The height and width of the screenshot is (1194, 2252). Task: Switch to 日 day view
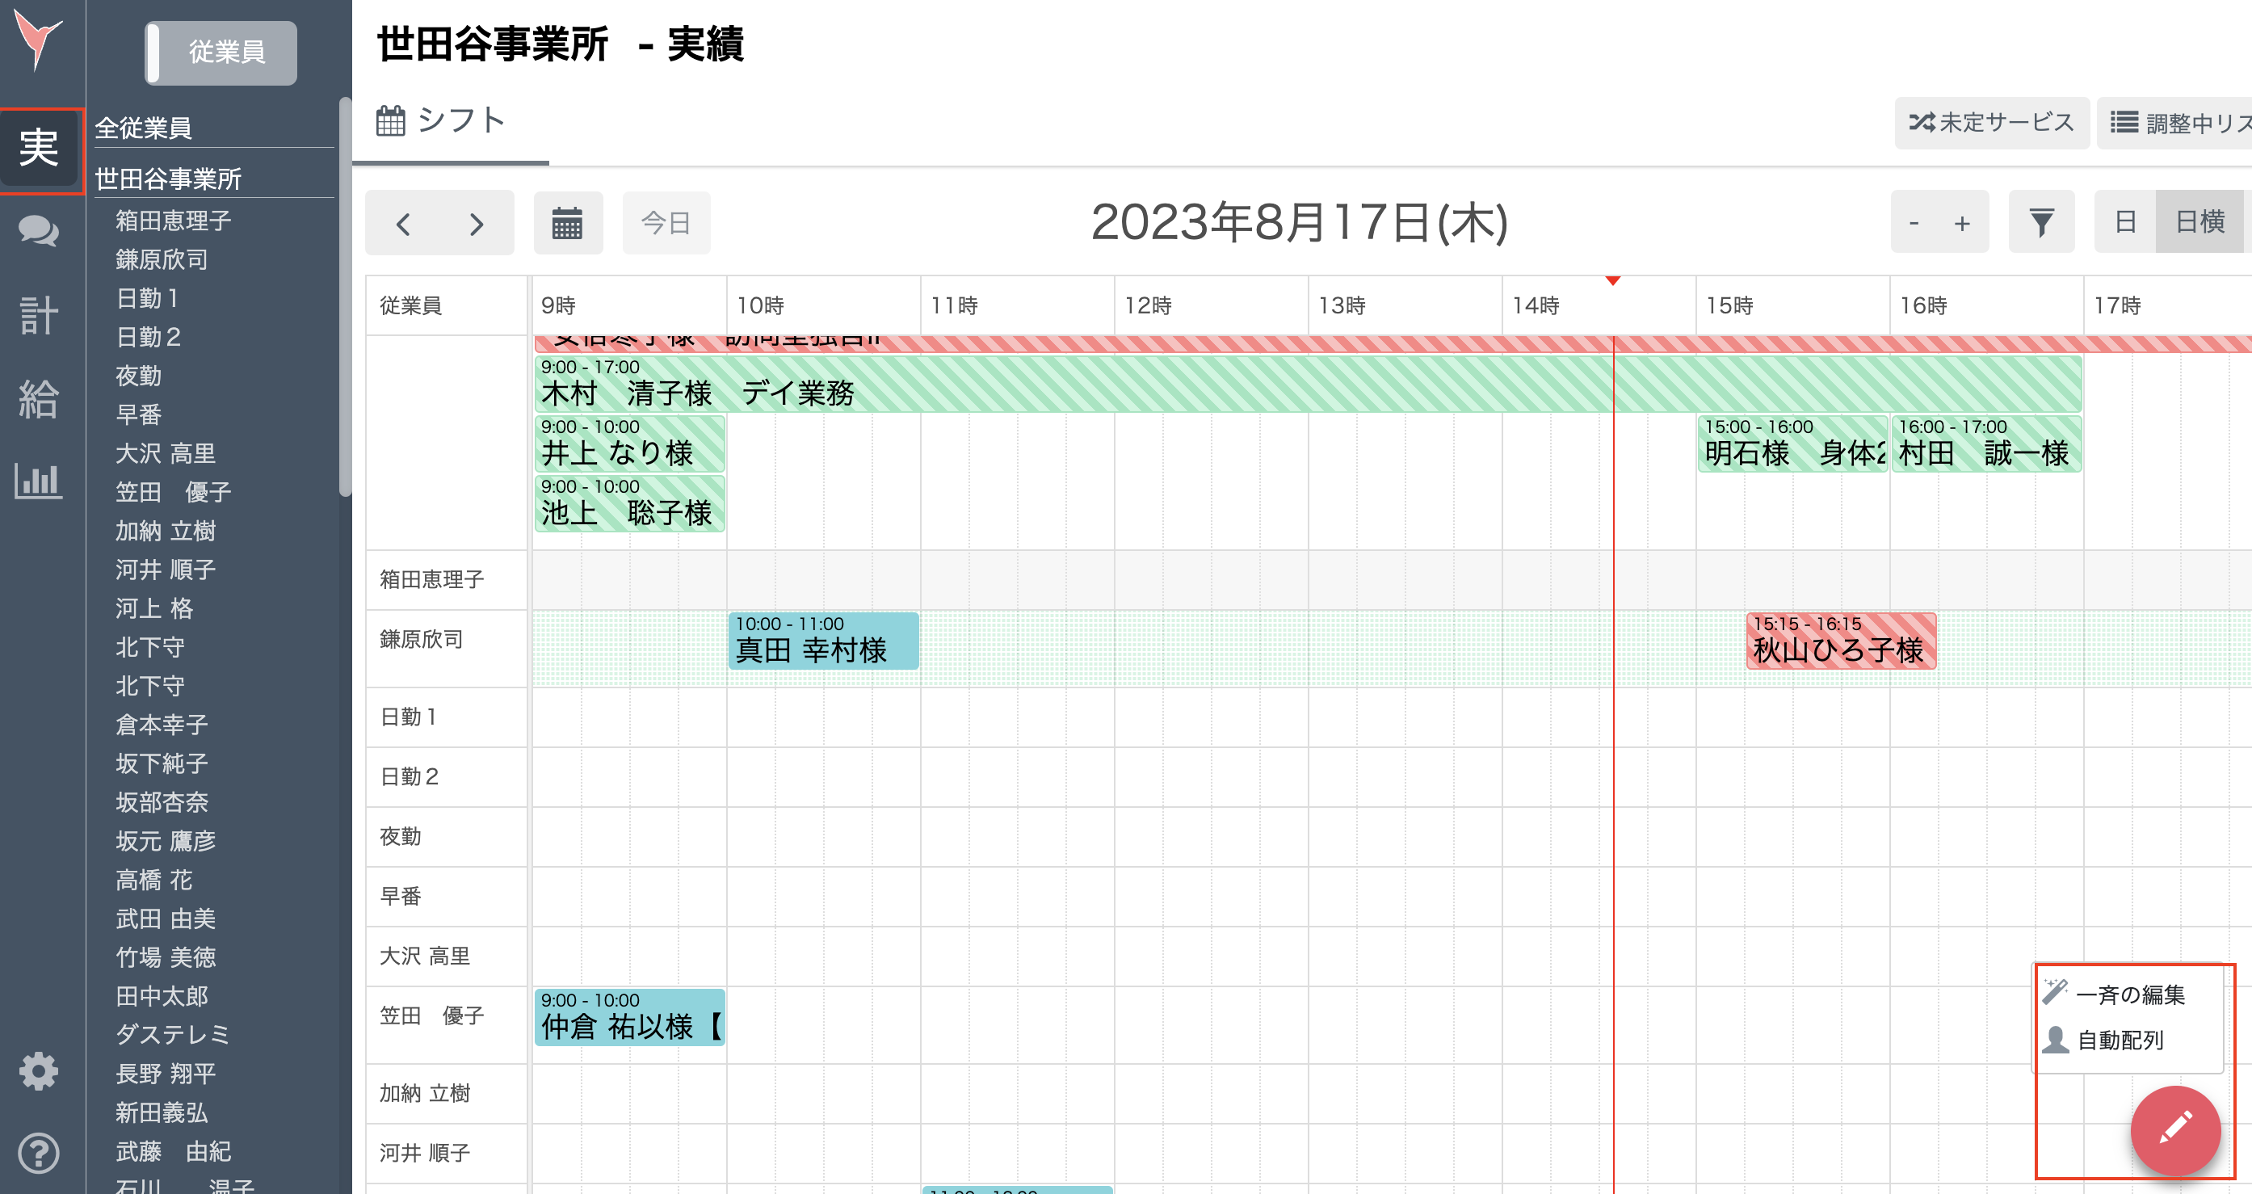click(x=2124, y=221)
